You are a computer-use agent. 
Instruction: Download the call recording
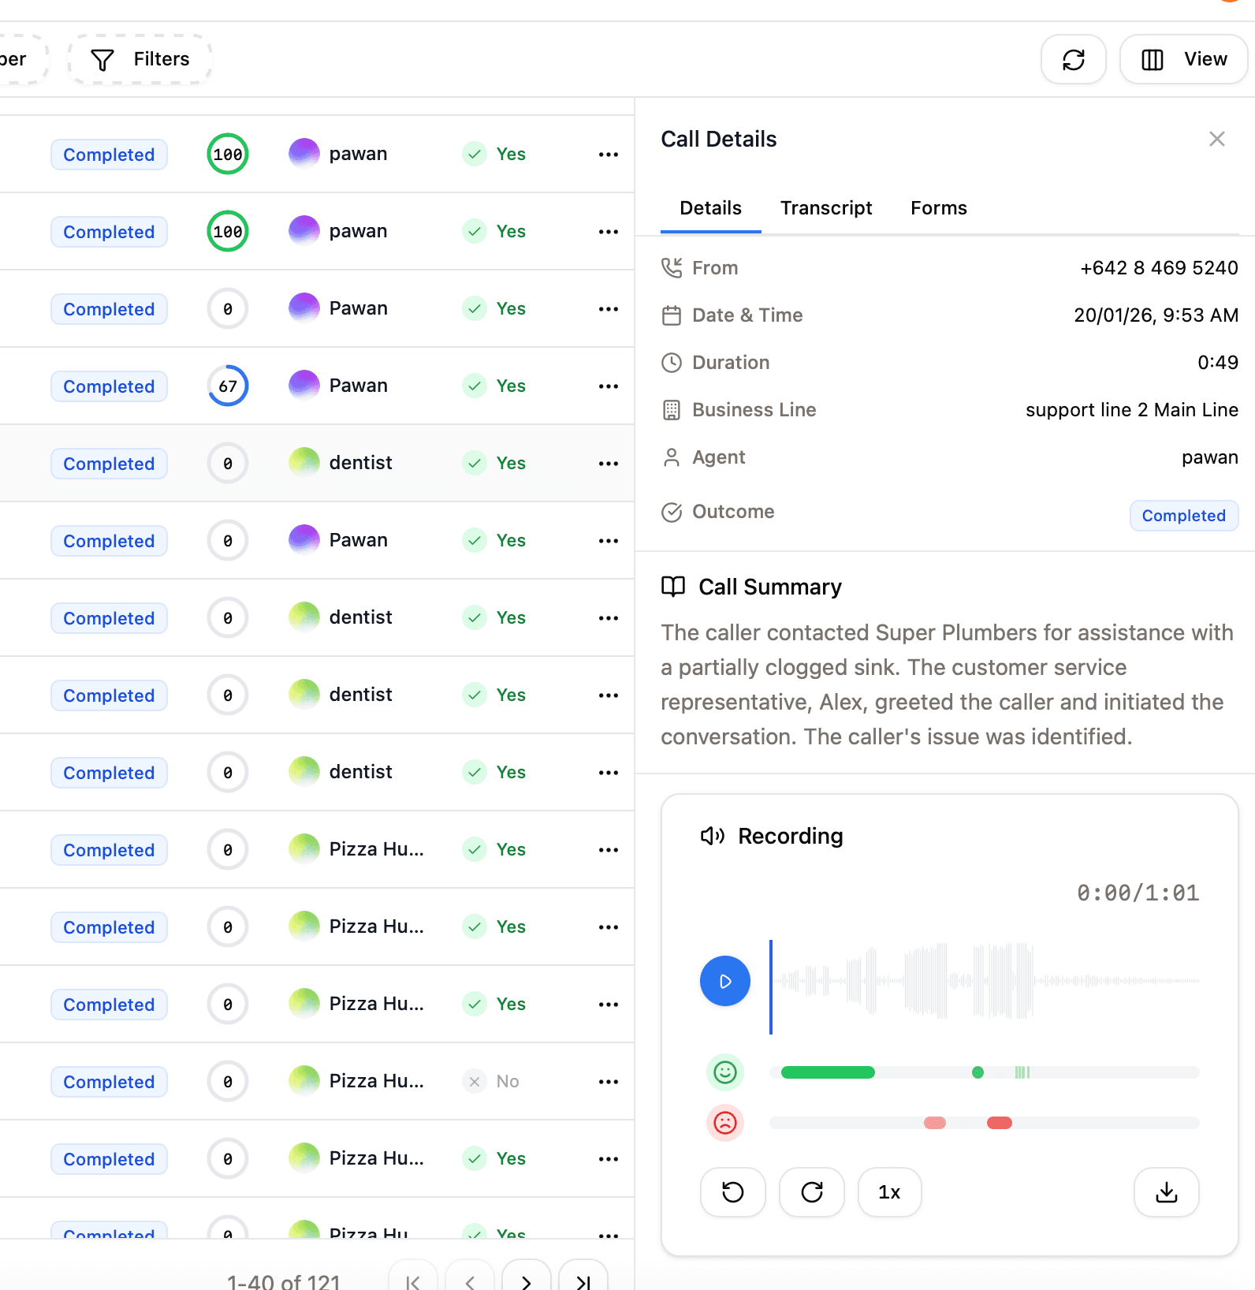tap(1166, 1192)
